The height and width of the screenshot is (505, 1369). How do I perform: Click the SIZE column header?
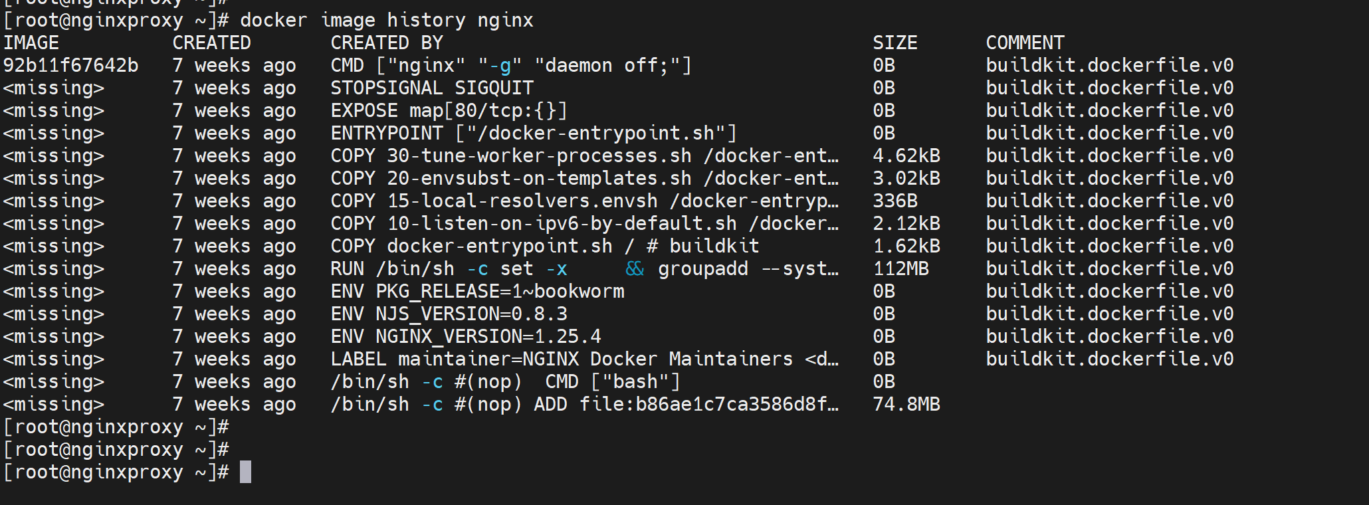895,43
